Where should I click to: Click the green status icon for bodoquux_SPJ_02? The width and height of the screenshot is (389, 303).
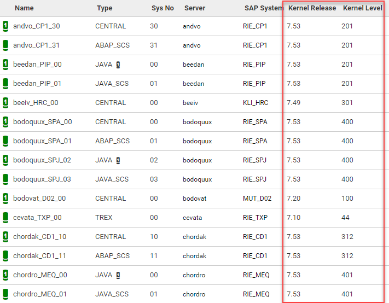tap(5, 160)
